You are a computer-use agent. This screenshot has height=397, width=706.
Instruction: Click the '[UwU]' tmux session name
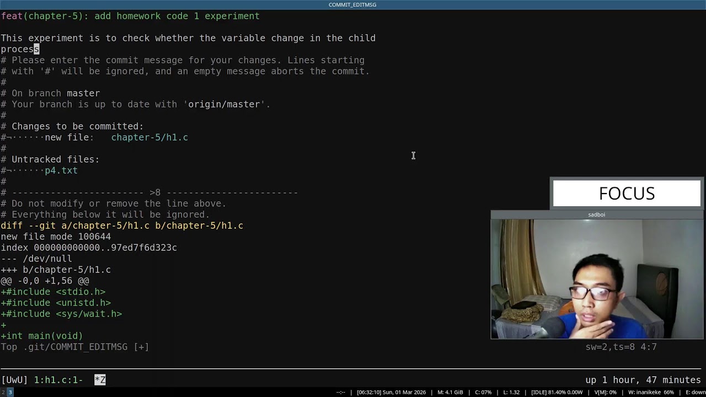(14, 380)
